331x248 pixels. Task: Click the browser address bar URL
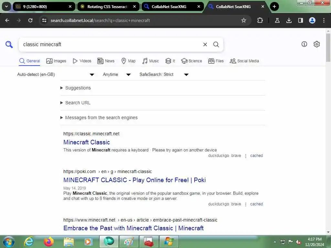click(x=100, y=20)
